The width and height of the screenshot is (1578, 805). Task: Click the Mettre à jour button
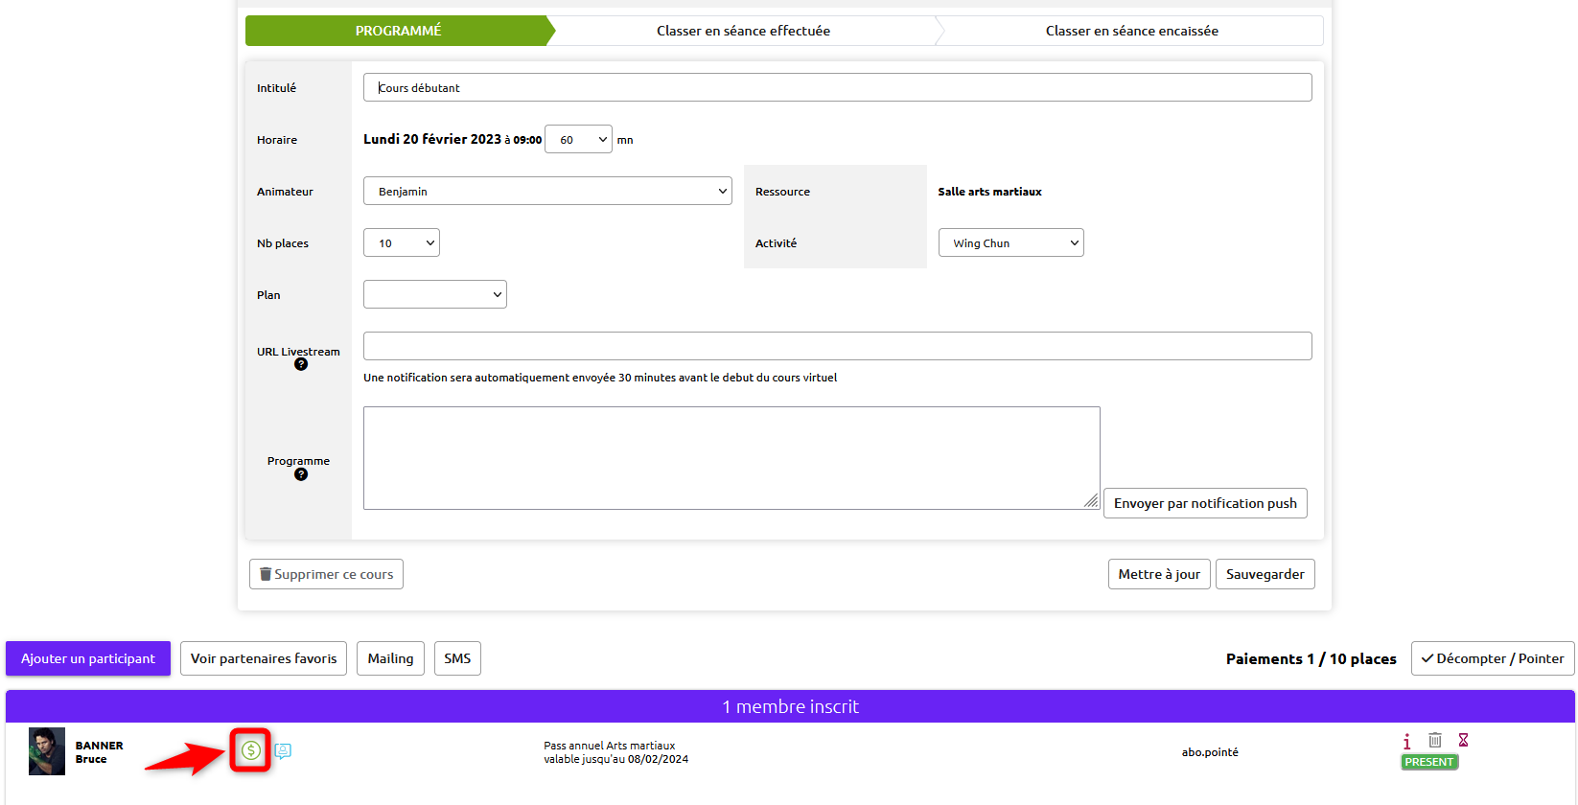[x=1159, y=574]
